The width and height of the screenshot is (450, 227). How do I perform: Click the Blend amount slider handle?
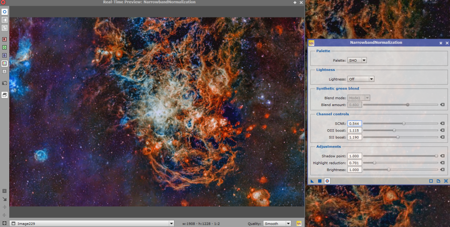coord(407,105)
